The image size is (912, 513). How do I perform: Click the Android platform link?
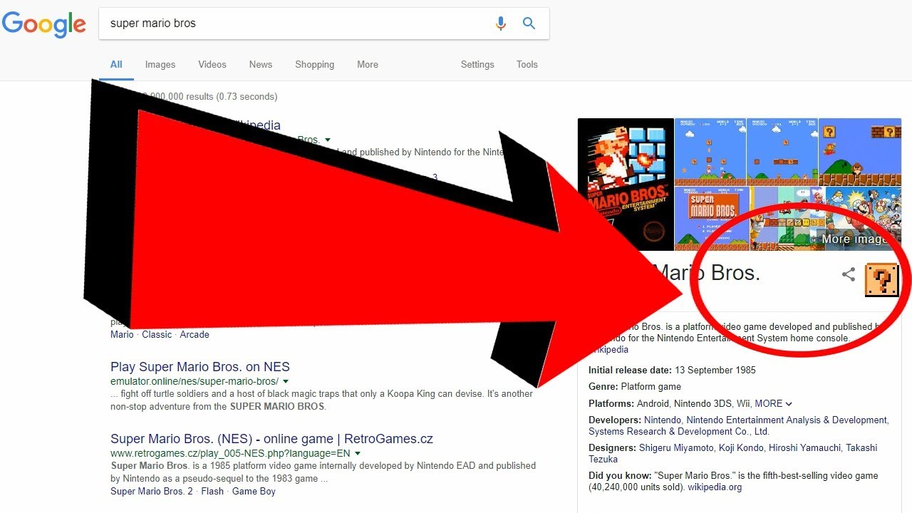coord(653,403)
